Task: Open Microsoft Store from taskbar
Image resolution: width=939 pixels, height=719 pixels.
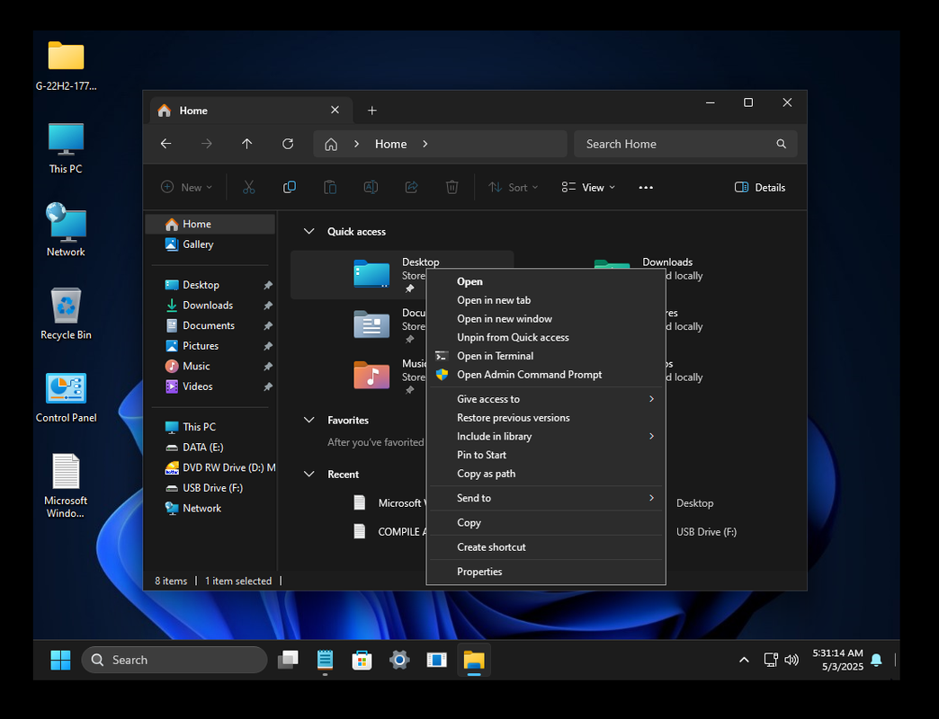Action: tap(362, 660)
